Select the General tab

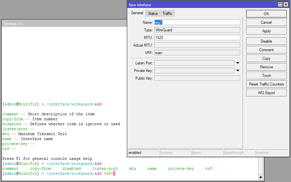(x=137, y=13)
